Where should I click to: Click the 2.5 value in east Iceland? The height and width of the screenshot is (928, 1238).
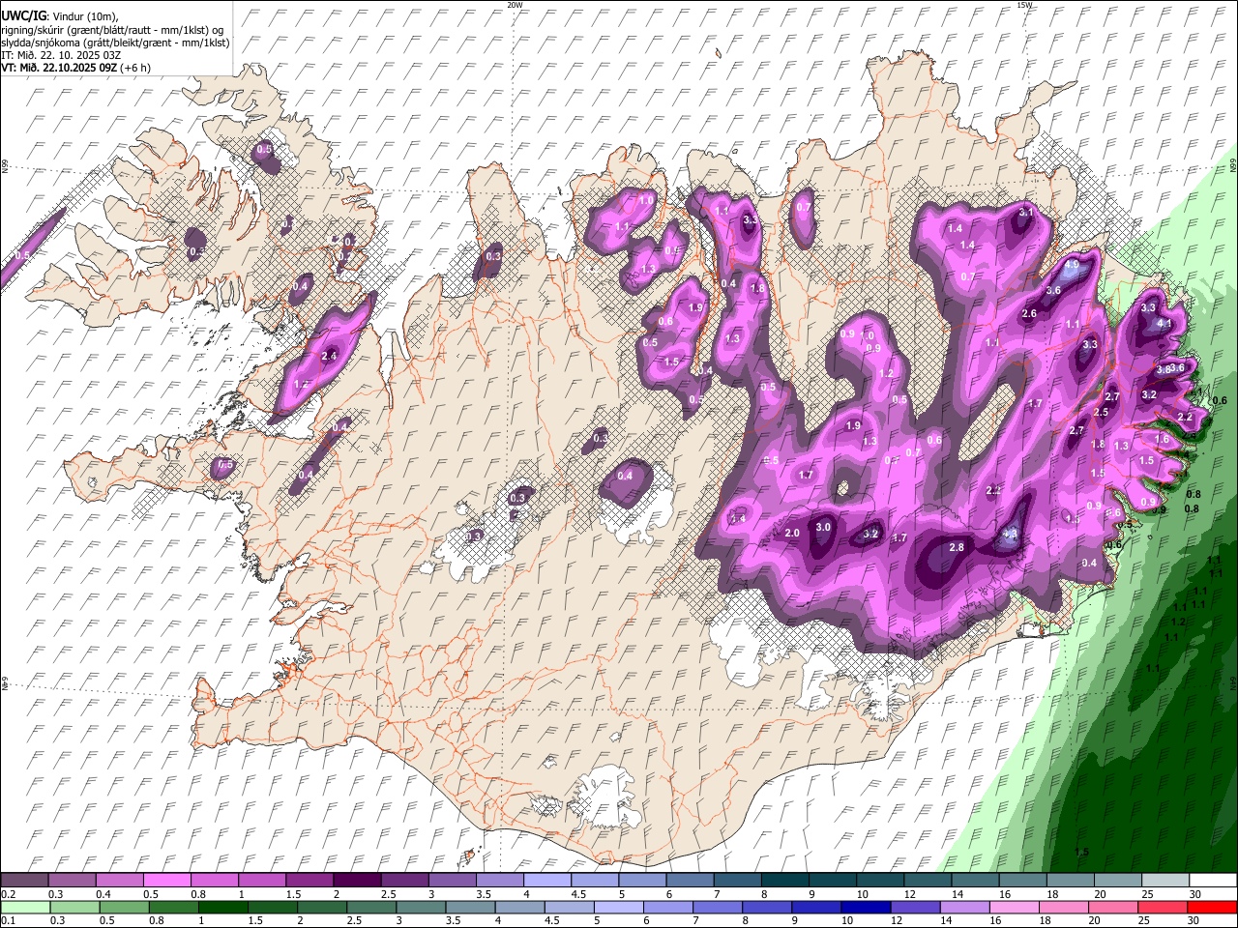(x=1101, y=413)
